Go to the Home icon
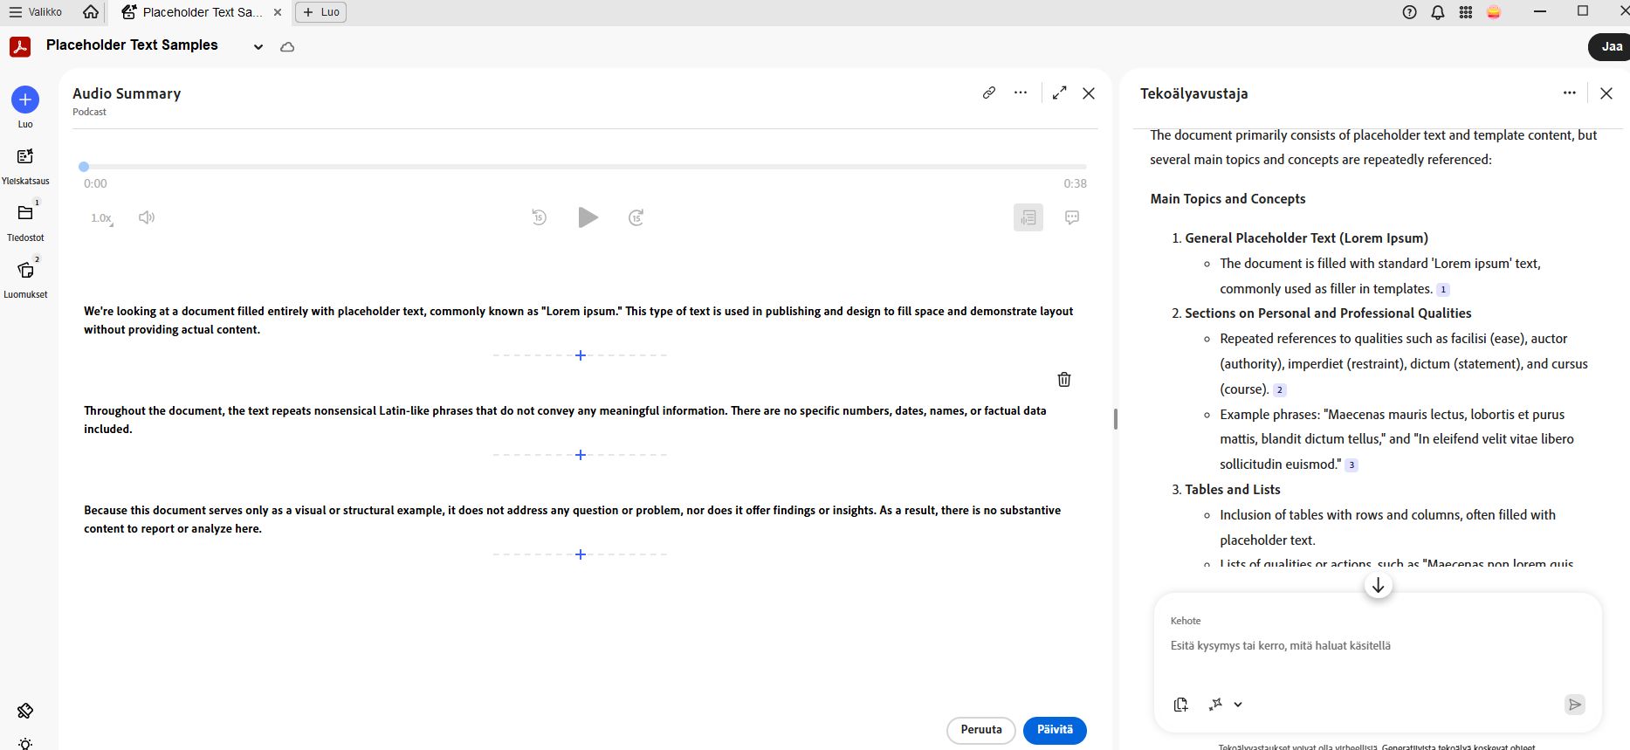 coord(91,12)
